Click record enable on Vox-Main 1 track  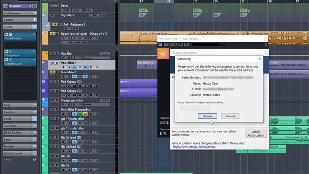tap(63, 67)
